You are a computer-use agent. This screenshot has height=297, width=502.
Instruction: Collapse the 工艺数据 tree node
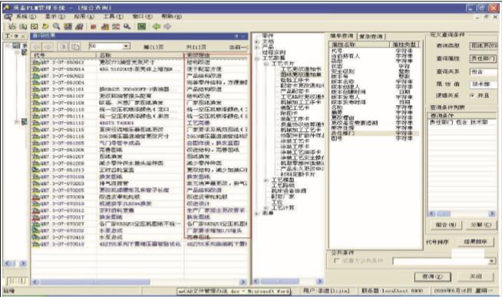257,58
